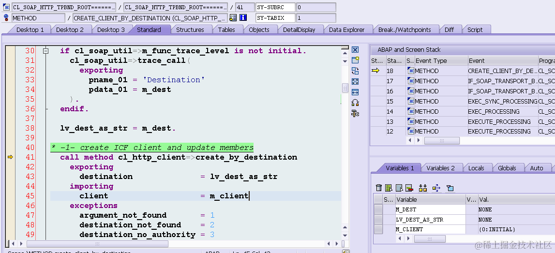The height and width of the screenshot is (253, 555).
Task: Click the SY-SUBRC field in header
Action: click(x=275, y=7)
